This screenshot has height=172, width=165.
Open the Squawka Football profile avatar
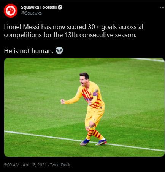click(x=11, y=11)
